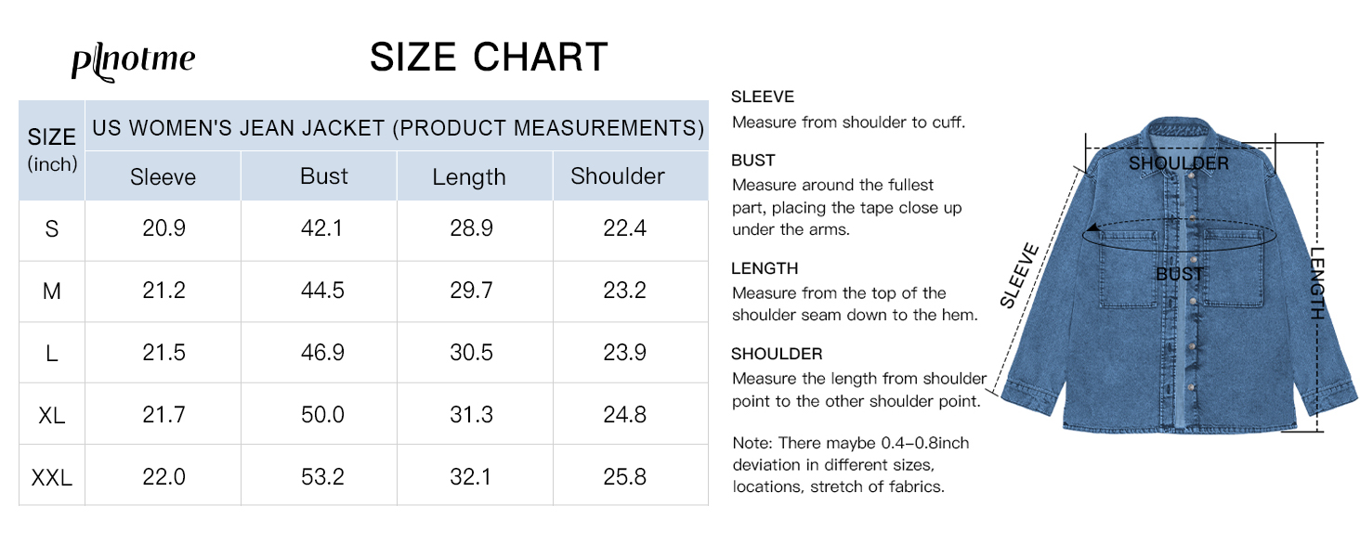Click the BUST measurement instruction heading
1360x557 pixels.
752,161
